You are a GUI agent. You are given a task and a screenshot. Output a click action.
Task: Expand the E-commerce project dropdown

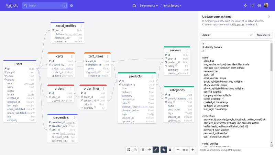149,6
